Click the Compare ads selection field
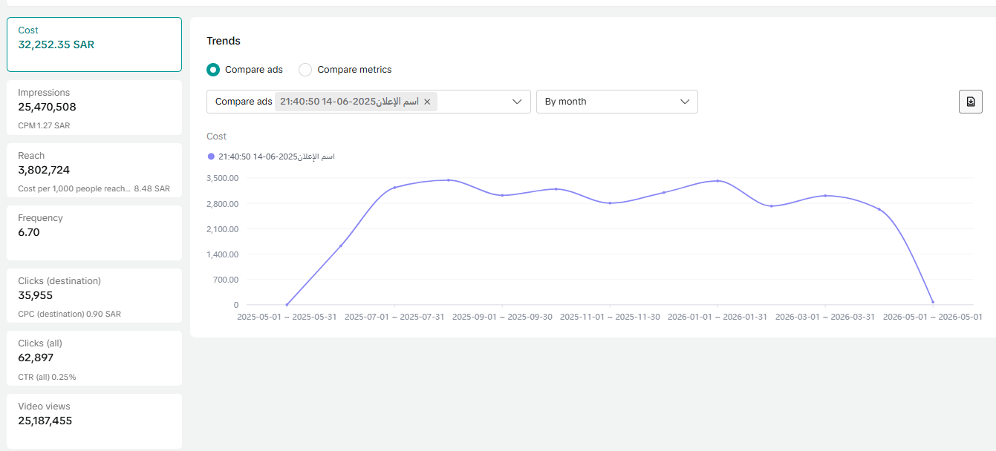 point(368,102)
